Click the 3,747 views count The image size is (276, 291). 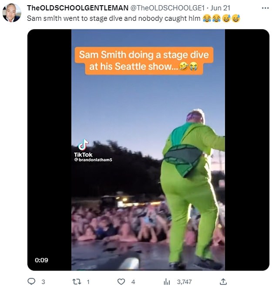point(184,282)
